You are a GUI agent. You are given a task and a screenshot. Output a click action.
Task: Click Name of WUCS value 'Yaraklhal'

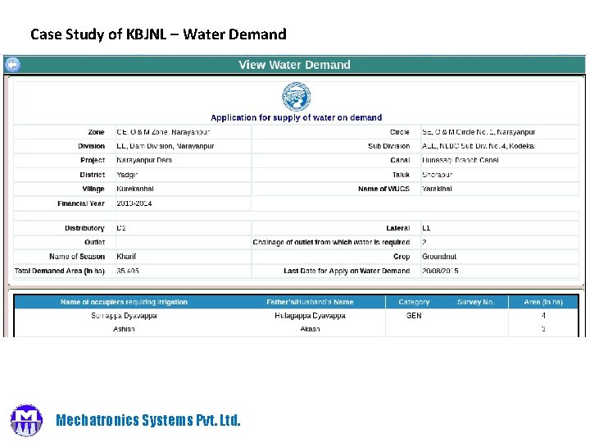(x=437, y=189)
